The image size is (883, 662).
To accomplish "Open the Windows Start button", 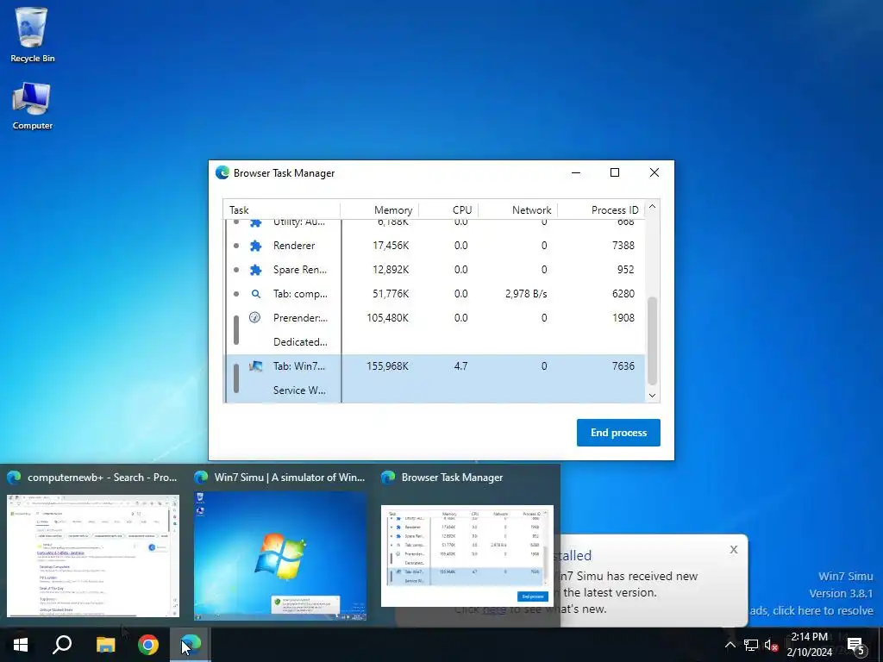I will coord(21,645).
